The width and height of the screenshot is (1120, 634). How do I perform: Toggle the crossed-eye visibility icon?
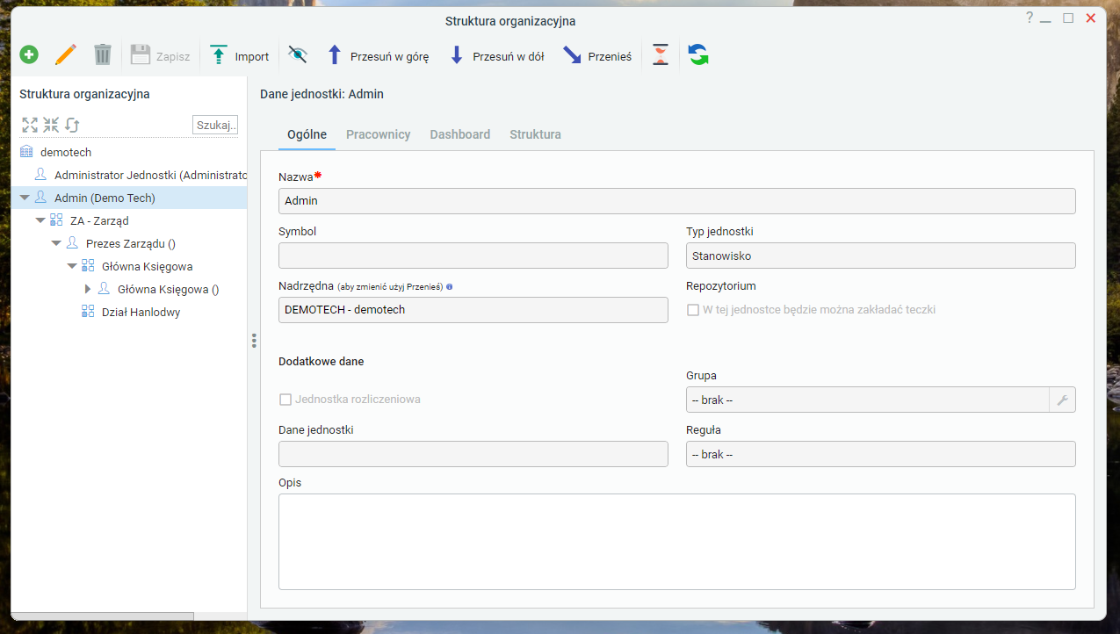(298, 55)
